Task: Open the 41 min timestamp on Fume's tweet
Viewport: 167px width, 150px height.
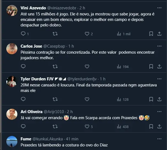Action: point(73,139)
